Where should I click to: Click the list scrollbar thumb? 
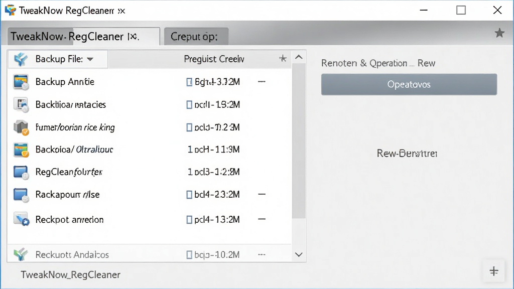point(299,141)
